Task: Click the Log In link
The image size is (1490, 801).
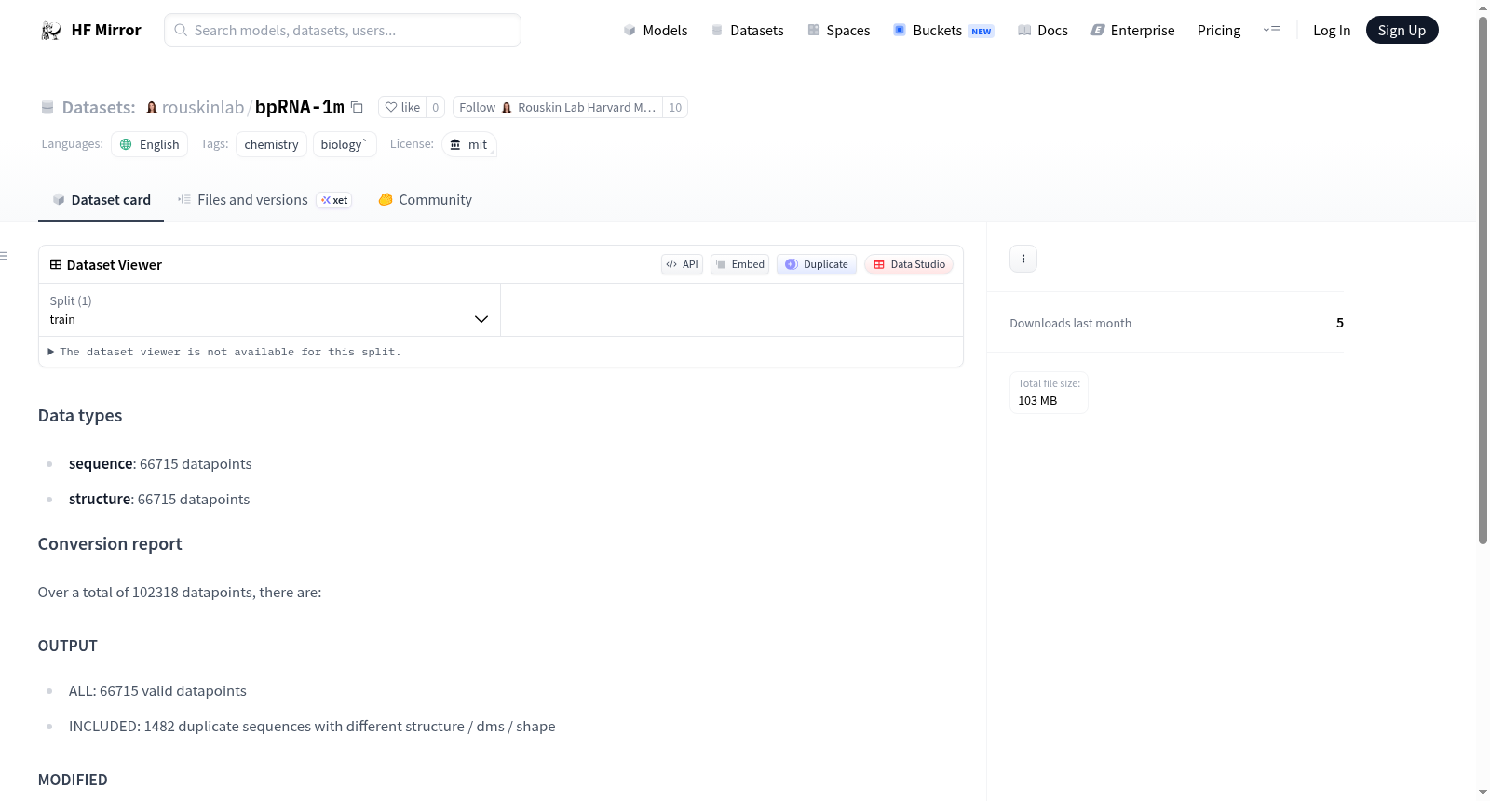Action: coord(1332,31)
